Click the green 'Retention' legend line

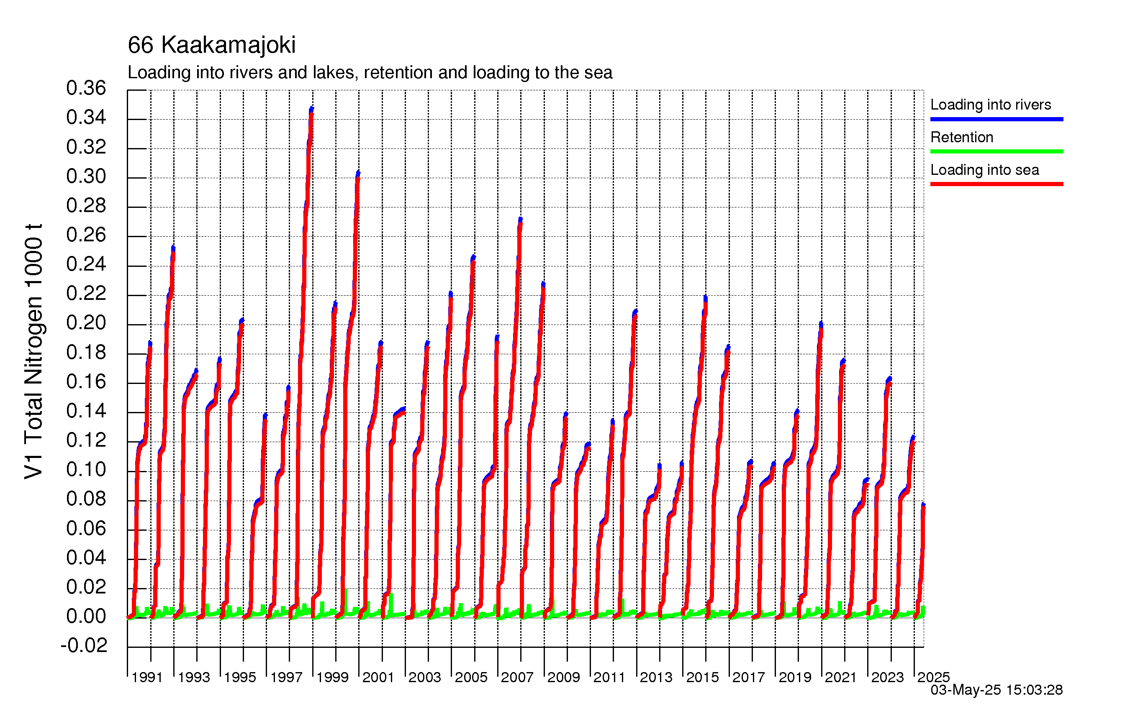coord(997,151)
